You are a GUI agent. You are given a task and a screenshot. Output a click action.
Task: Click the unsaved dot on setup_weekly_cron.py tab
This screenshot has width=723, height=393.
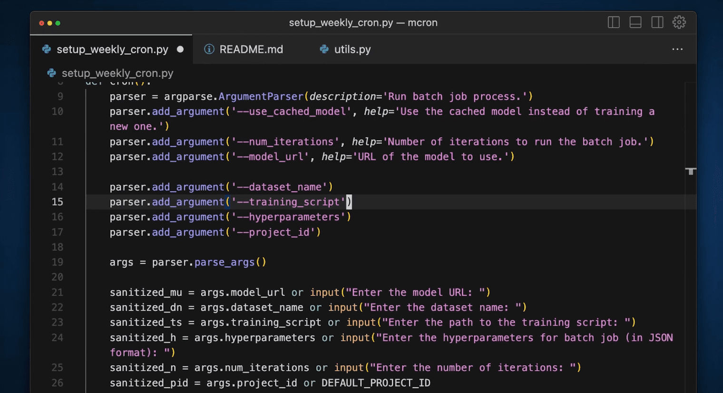click(x=180, y=49)
